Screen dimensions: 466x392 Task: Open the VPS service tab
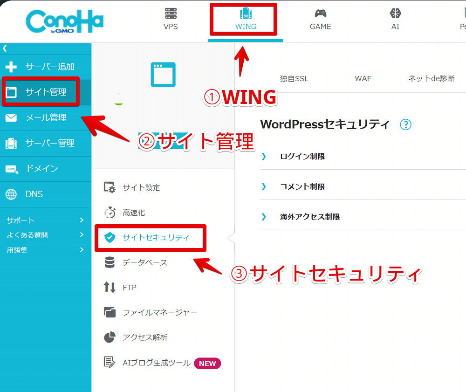(171, 19)
